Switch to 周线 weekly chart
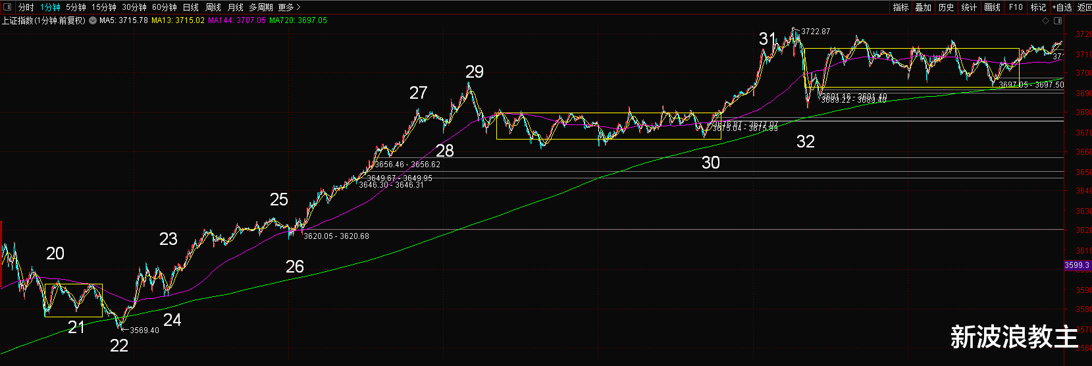Viewport: 1092px width, 366px height. click(x=213, y=7)
